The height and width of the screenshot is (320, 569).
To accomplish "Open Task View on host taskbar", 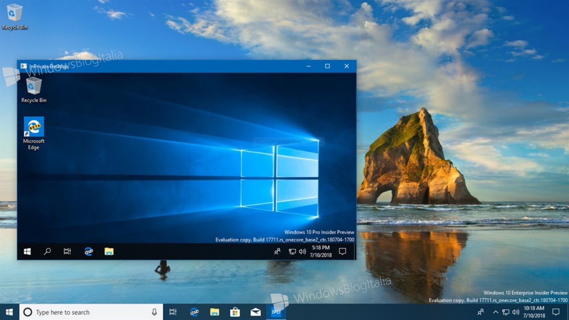I will (173, 312).
